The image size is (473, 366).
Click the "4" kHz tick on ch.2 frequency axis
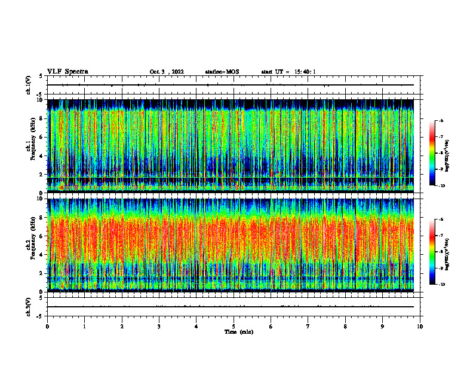pyautogui.click(x=42, y=255)
